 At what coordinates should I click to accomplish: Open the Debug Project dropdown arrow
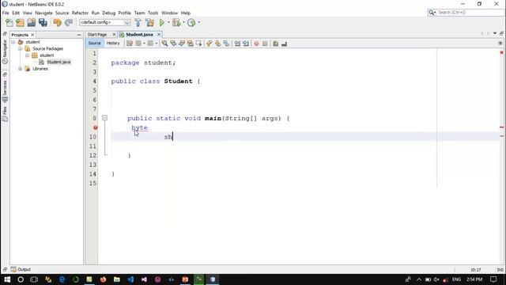[x=183, y=22]
